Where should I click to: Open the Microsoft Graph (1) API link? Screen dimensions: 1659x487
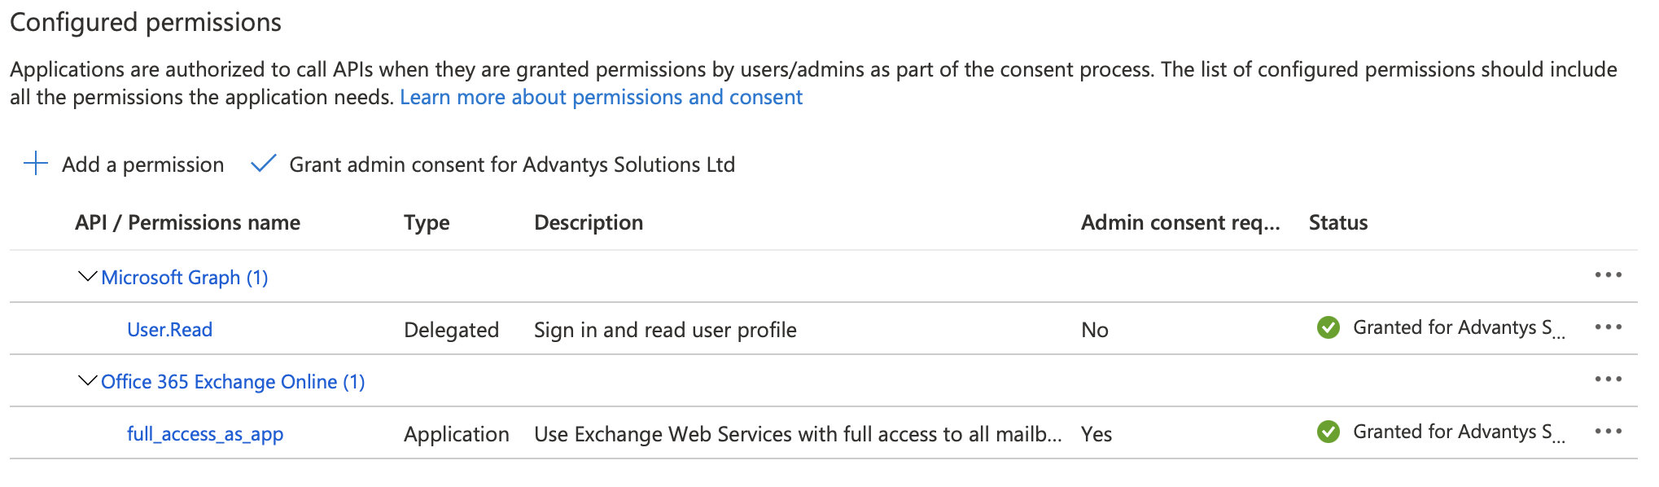[185, 278]
